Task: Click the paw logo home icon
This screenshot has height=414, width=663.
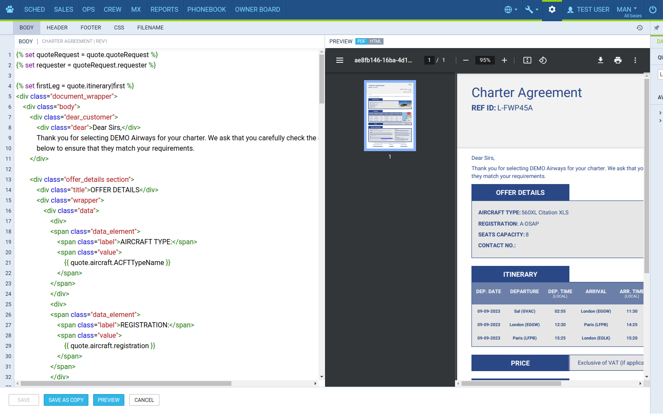Action: pos(10,10)
